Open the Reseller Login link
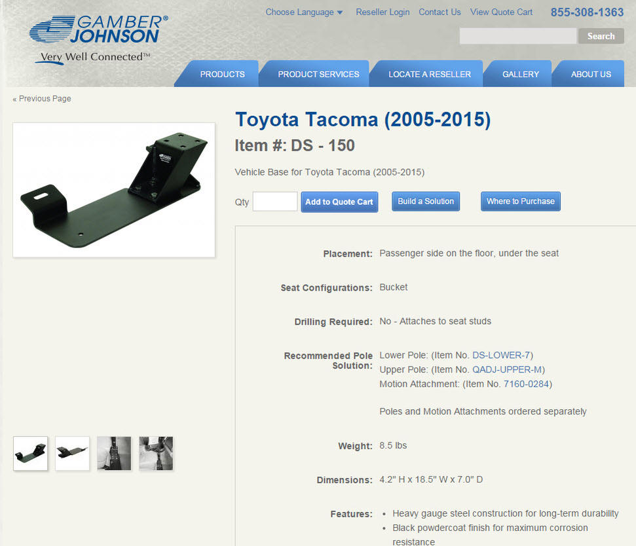The width and height of the screenshot is (636, 546). 383,12
